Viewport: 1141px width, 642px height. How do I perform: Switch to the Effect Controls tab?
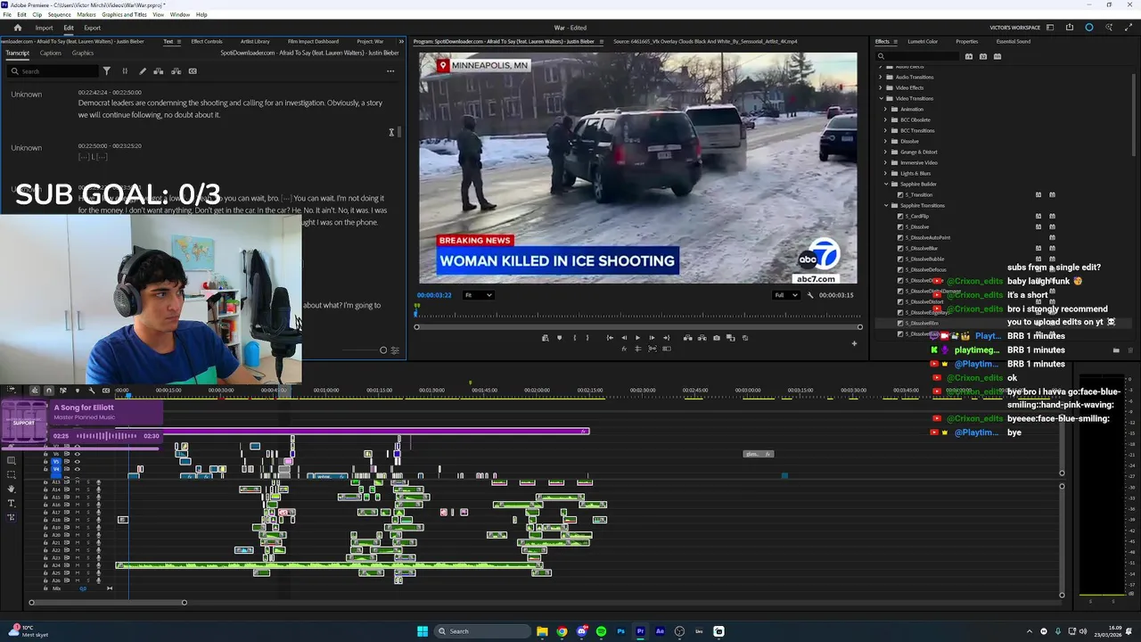207,41
